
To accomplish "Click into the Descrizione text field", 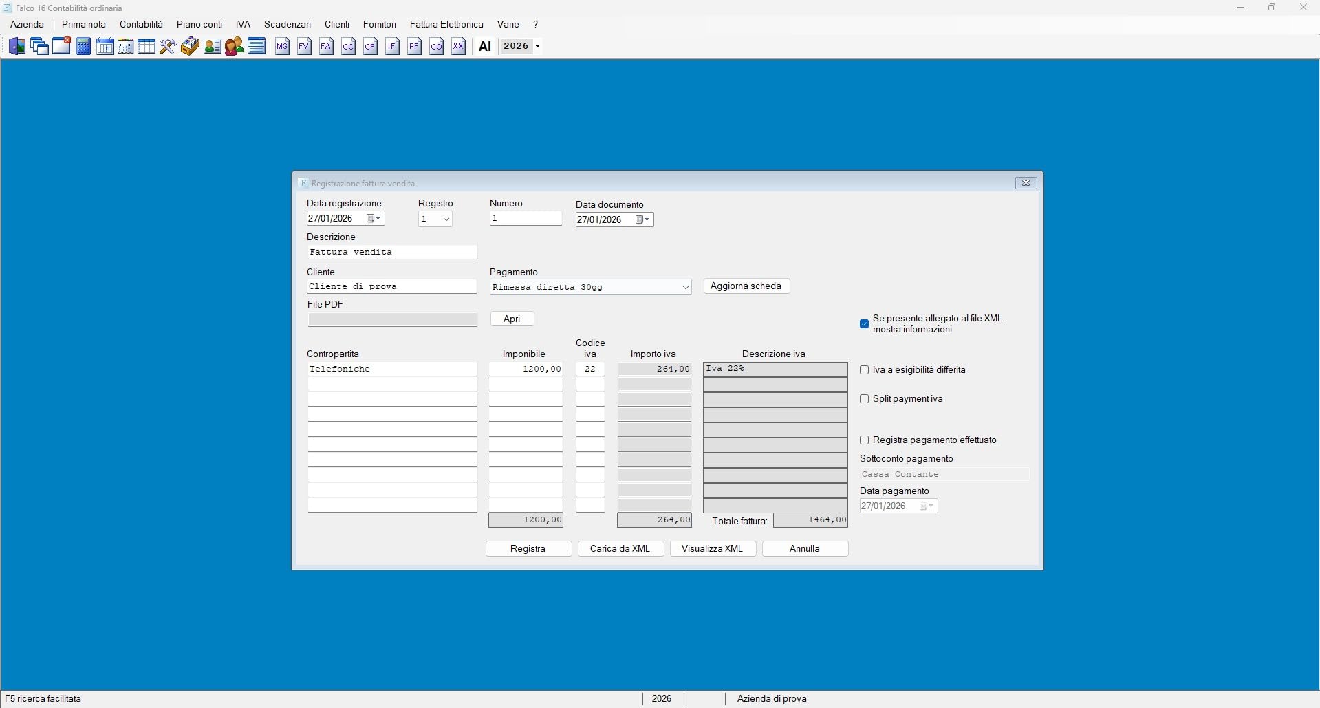I will 392,253.
